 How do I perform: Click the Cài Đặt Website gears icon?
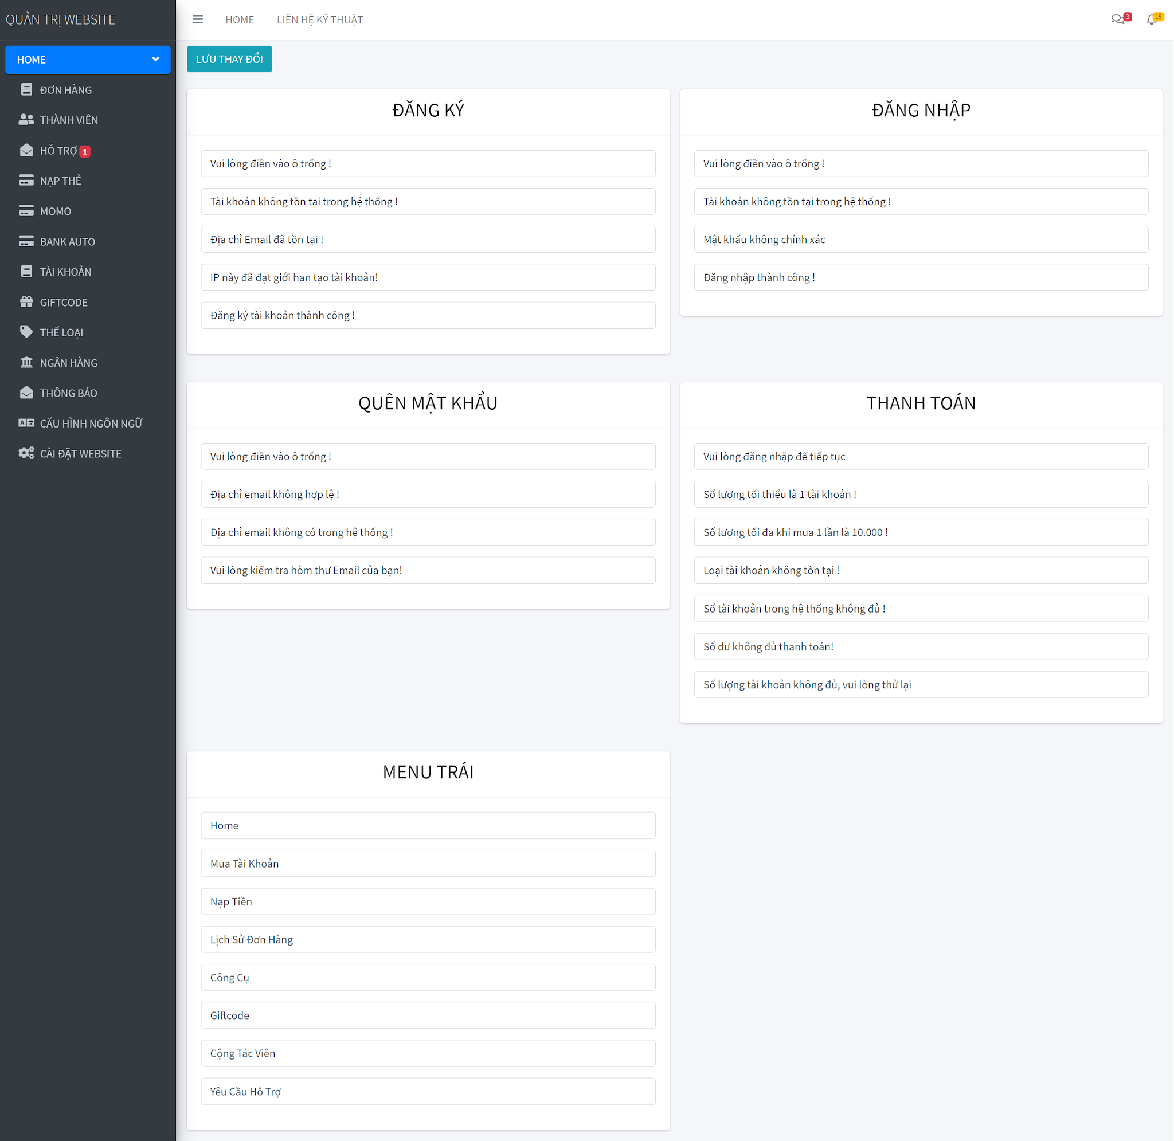point(26,454)
